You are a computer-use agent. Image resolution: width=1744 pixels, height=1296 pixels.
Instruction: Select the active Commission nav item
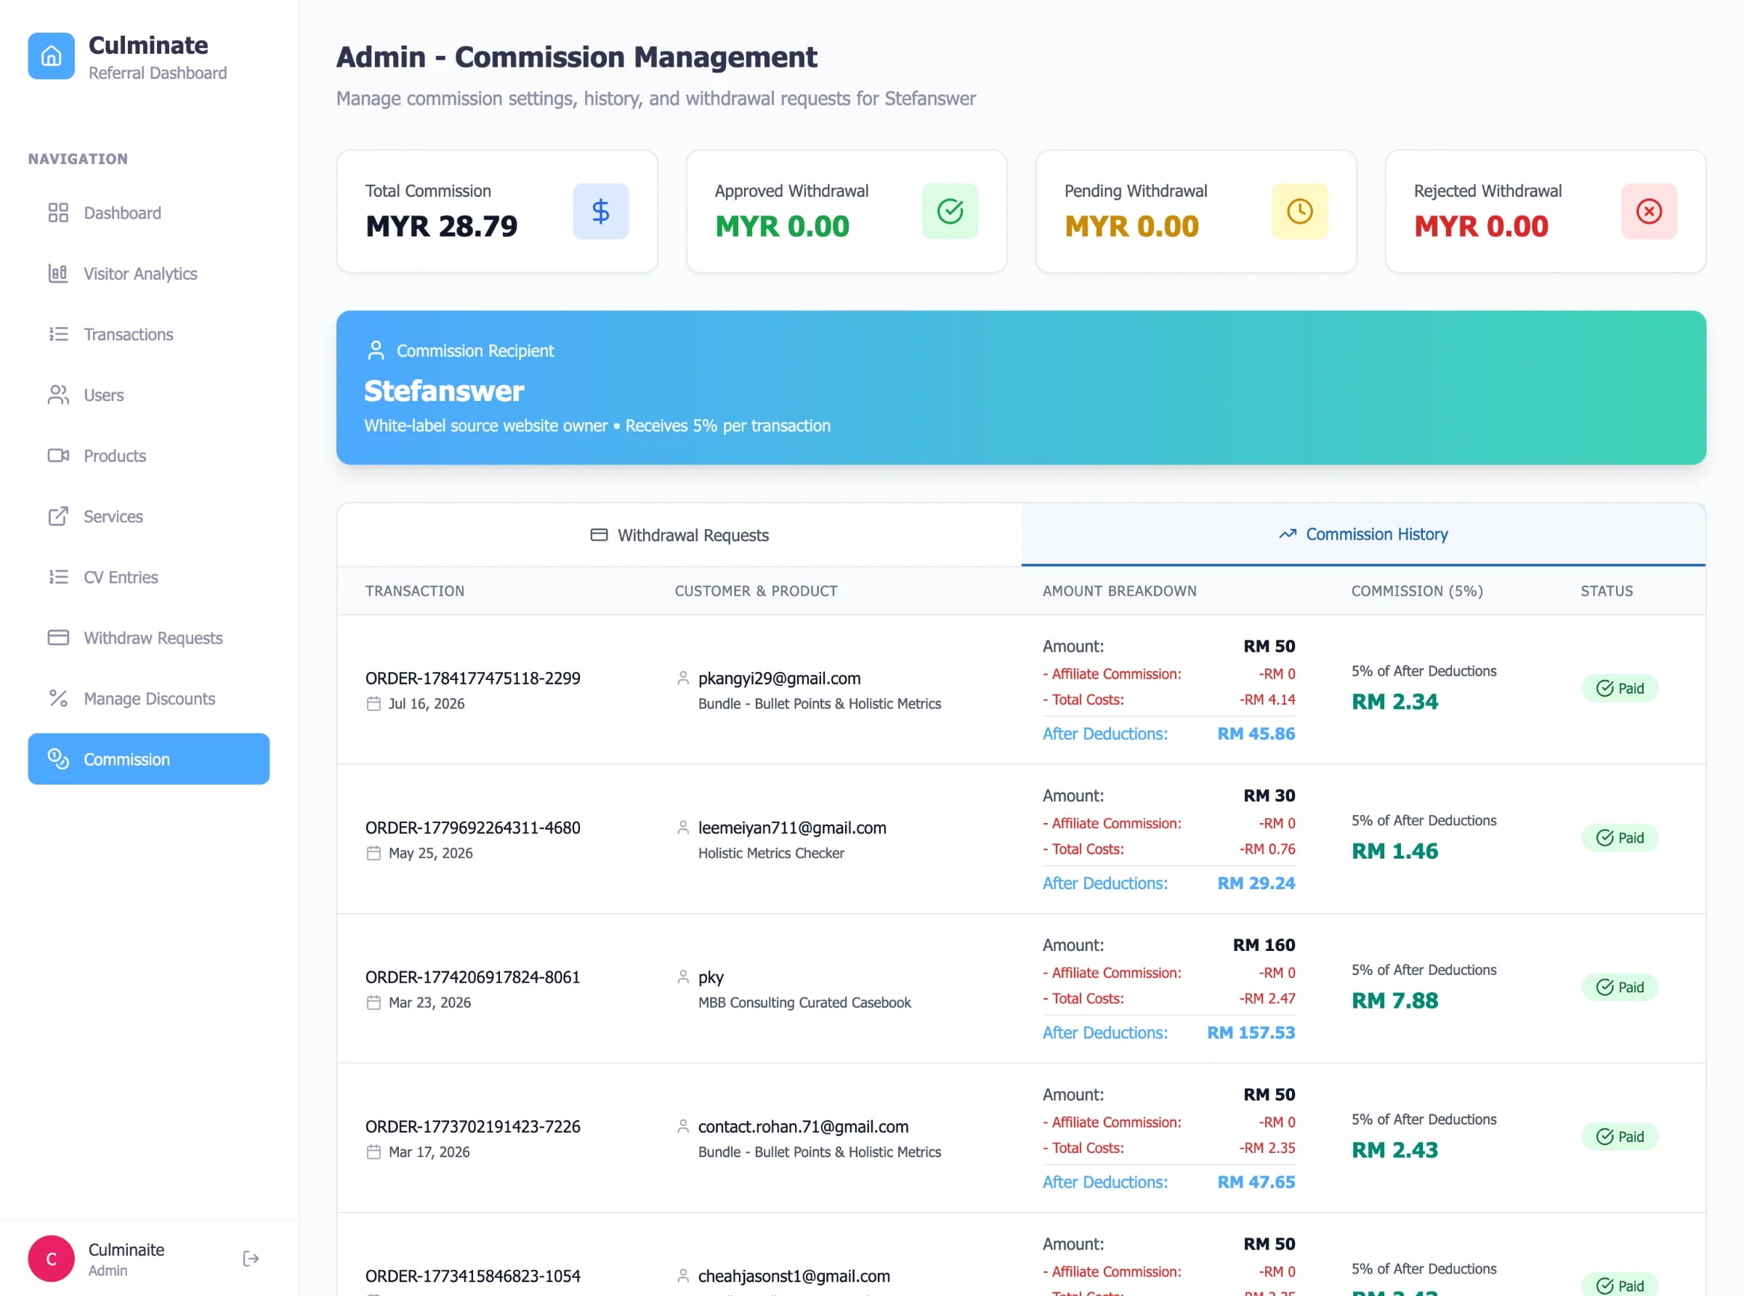point(148,758)
